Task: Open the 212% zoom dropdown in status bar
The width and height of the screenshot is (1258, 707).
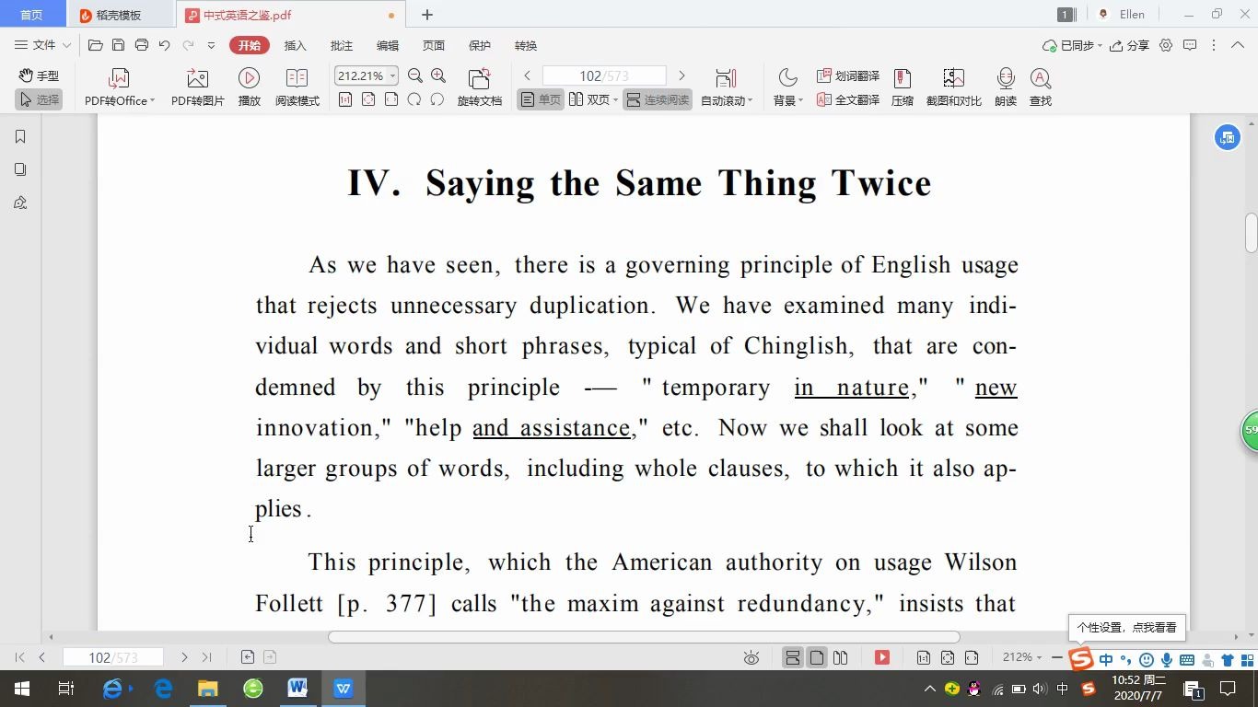Action: (x=1022, y=657)
